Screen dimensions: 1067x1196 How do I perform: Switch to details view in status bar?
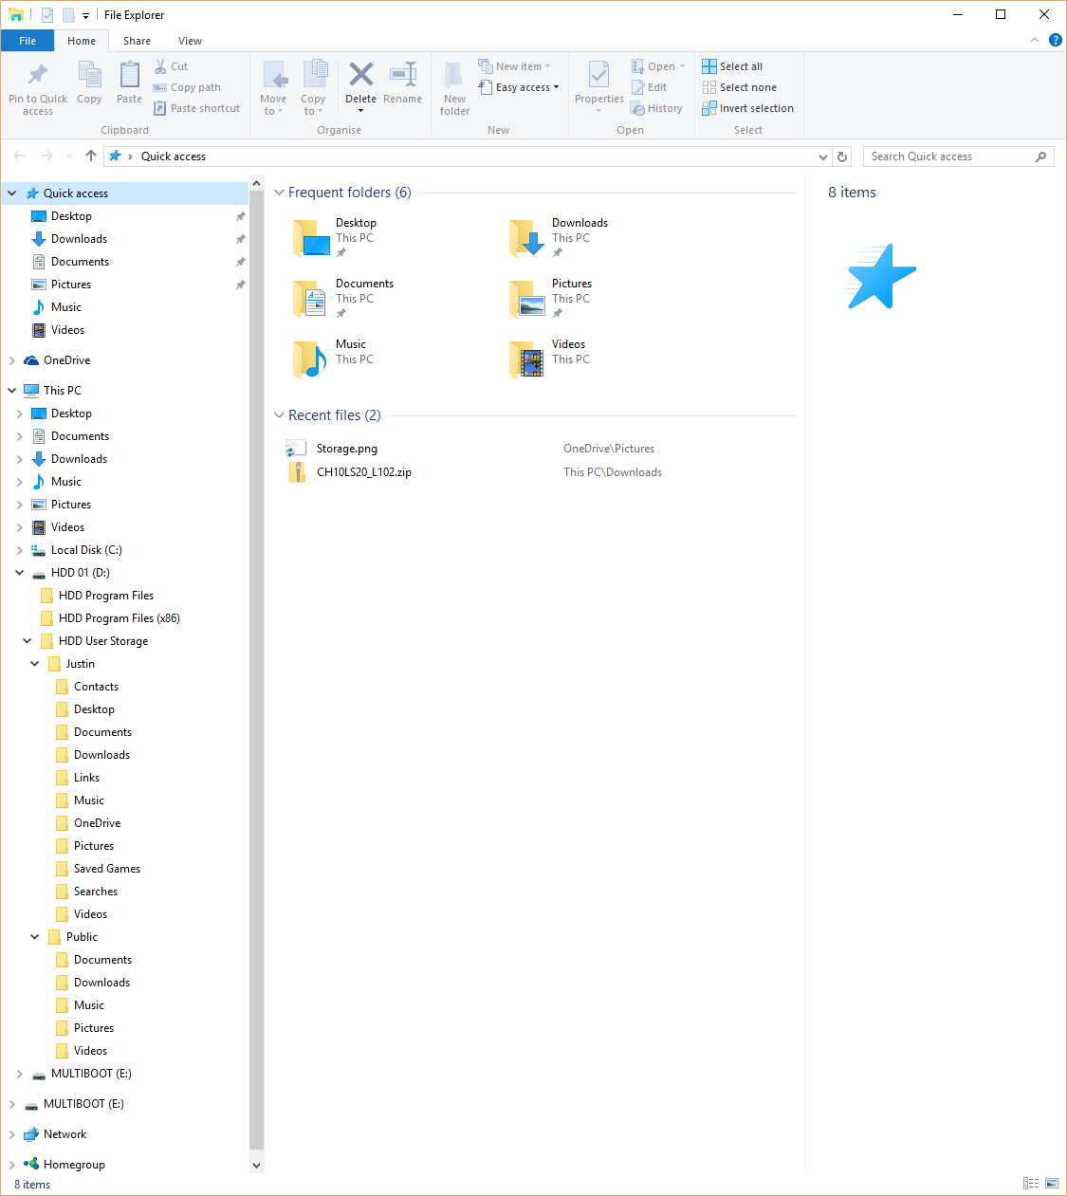(x=1031, y=1183)
